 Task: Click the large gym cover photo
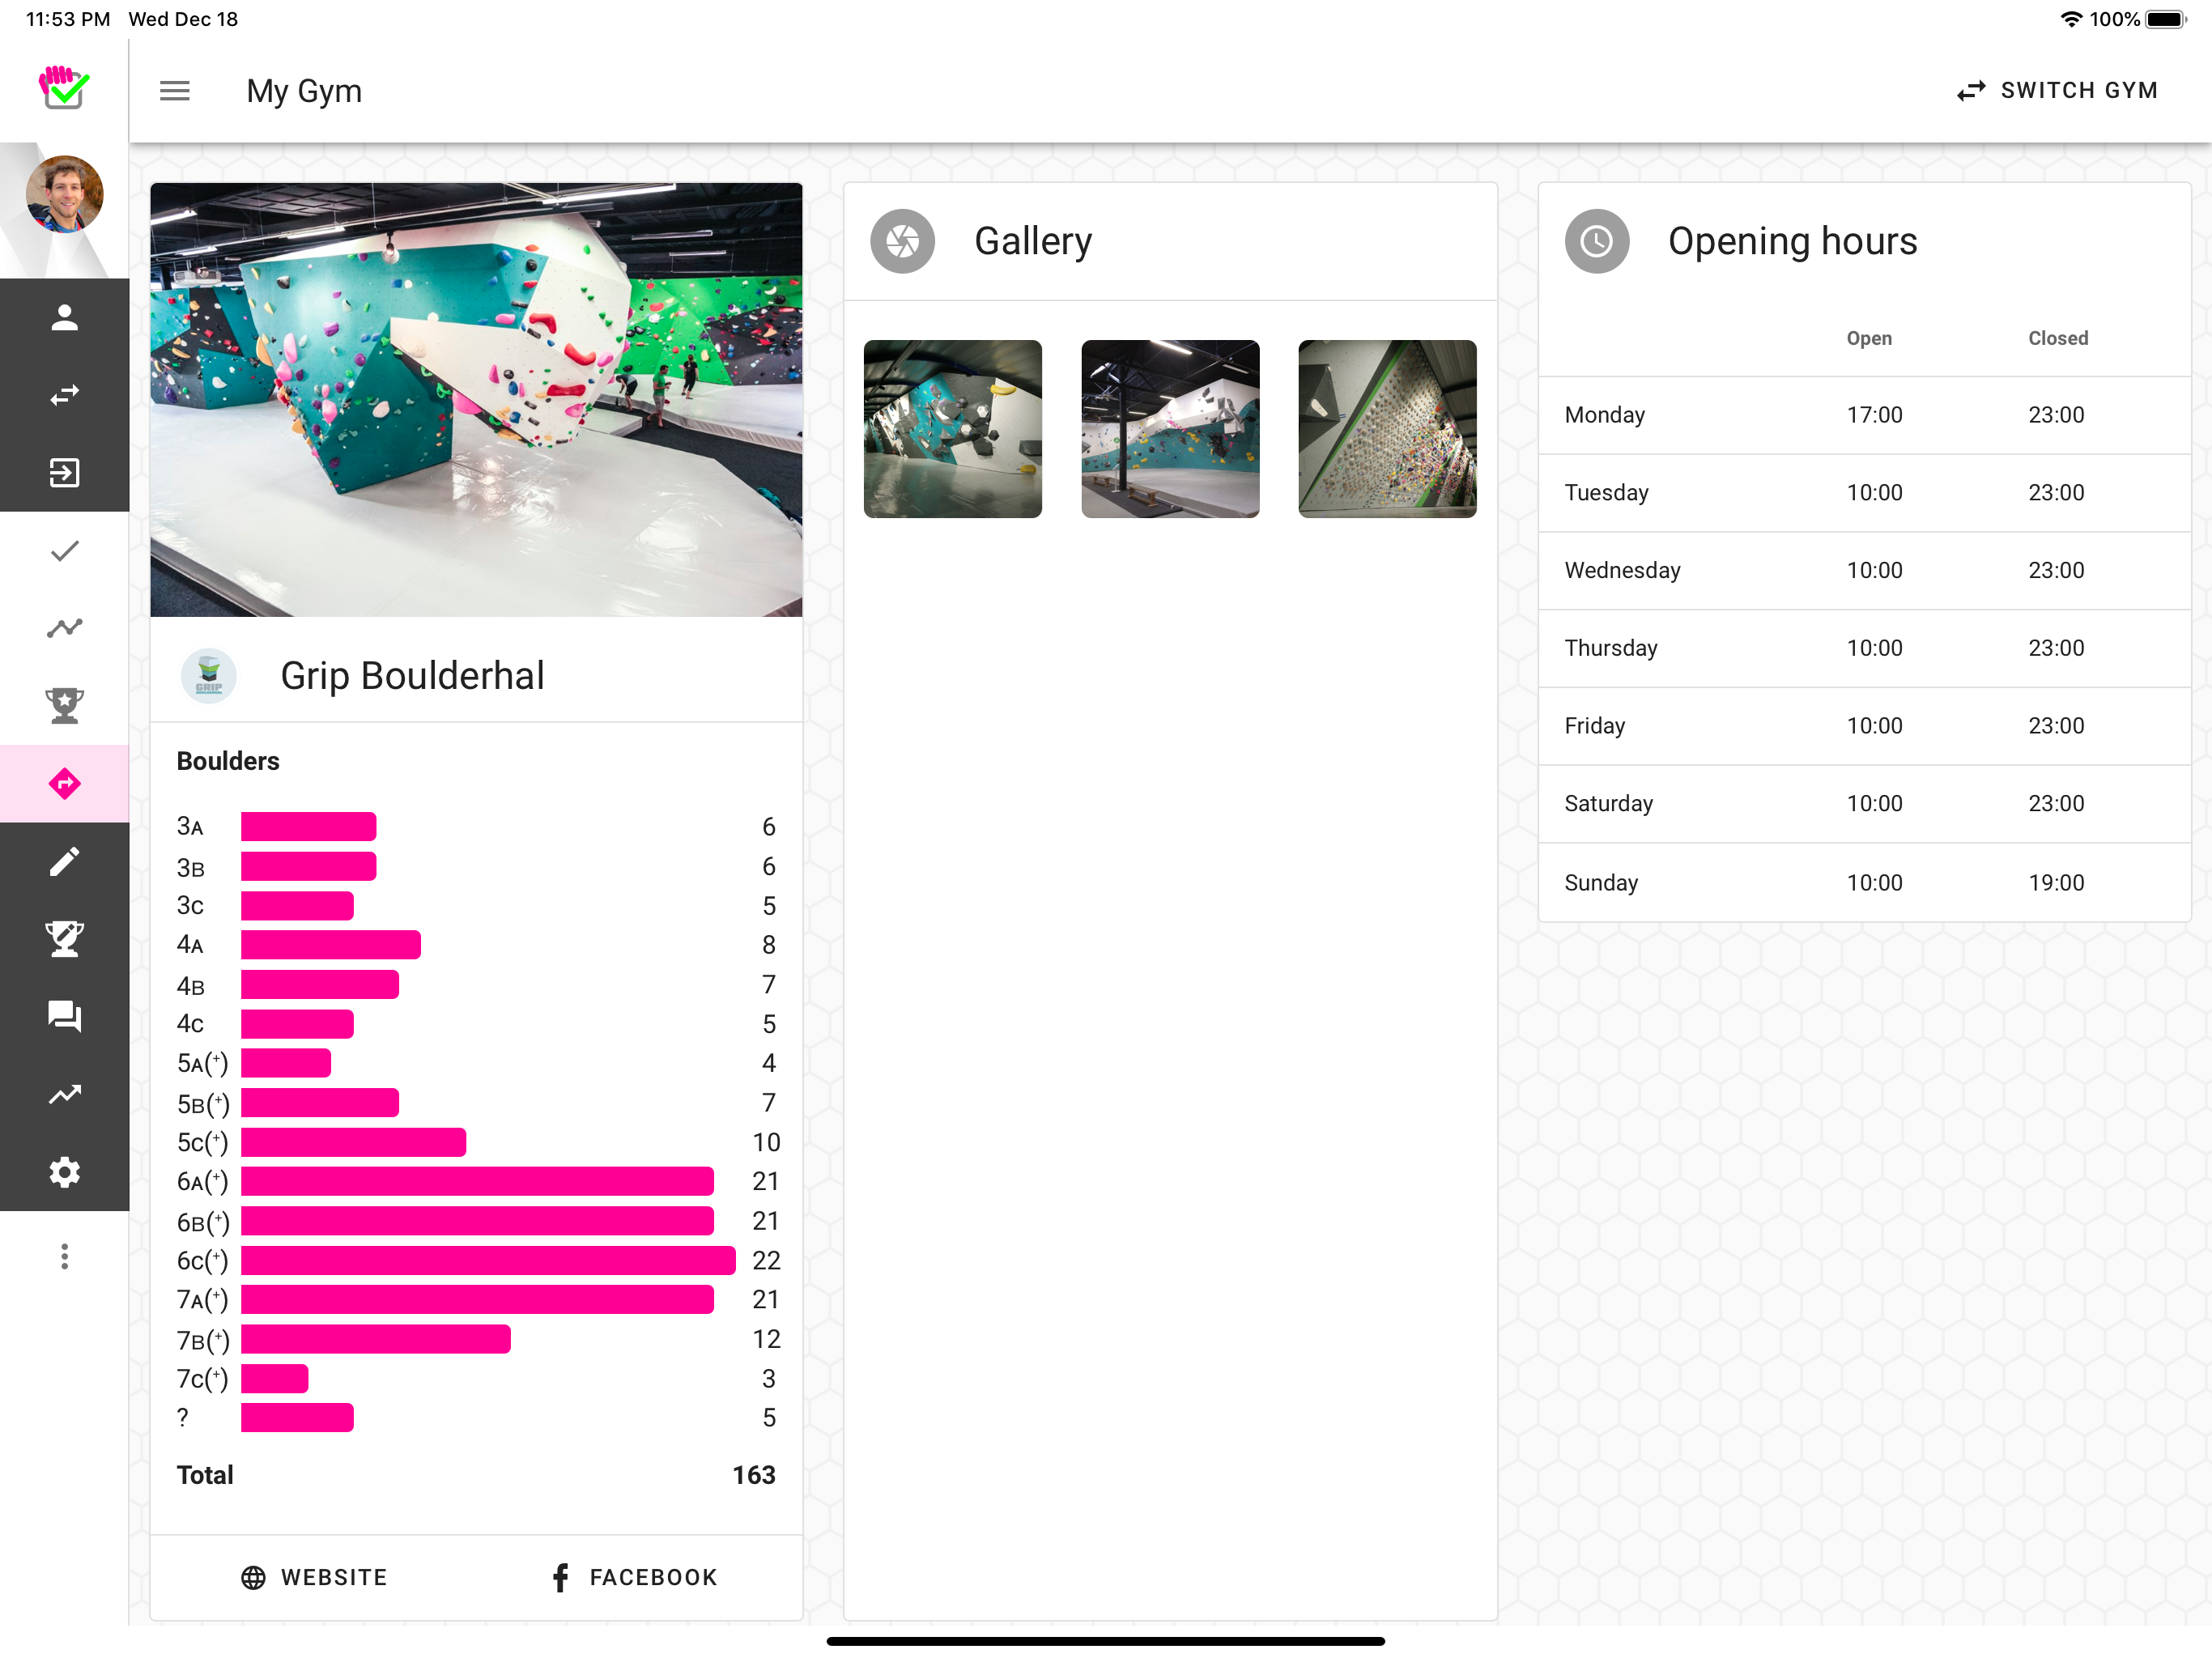coord(476,399)
